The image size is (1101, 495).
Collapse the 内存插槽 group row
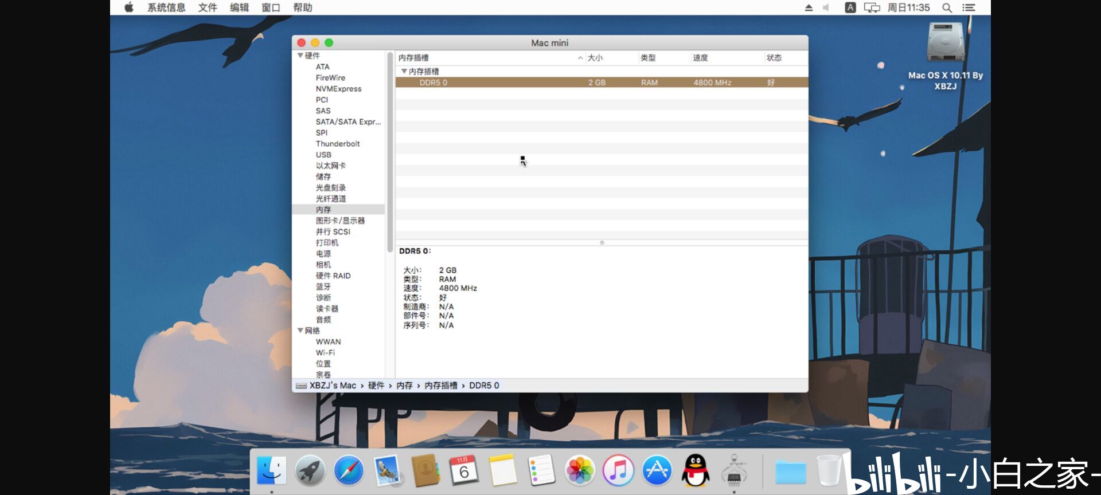click(404, 72)
